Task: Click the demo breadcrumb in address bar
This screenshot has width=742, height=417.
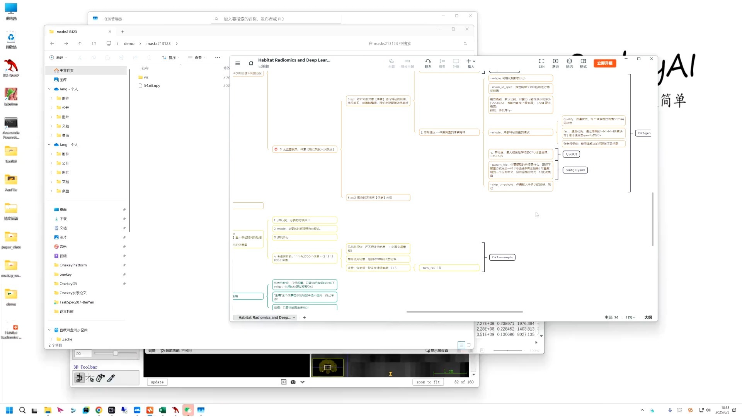Action: pos(129,44)
